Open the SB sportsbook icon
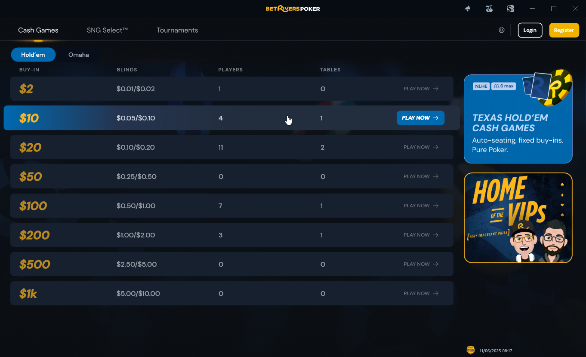 [x=511, y=9]
